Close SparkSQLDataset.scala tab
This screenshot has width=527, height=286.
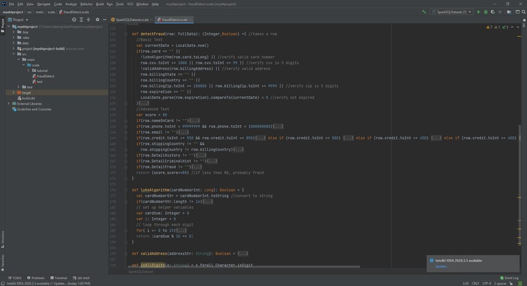[152, 20]
